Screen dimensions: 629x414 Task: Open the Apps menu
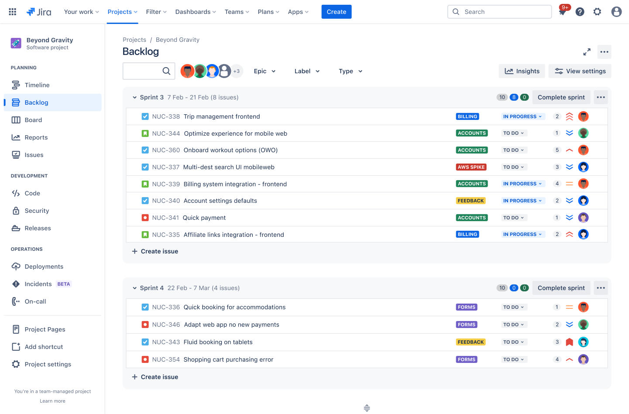pos(298,12)
